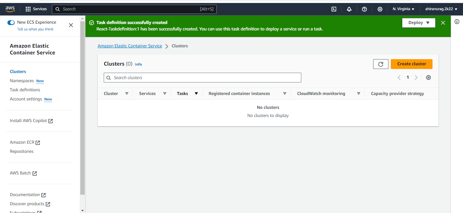Sort by Registered container instances column
Image resolution: width=463 pixels, height=213 pixels.
285,94
